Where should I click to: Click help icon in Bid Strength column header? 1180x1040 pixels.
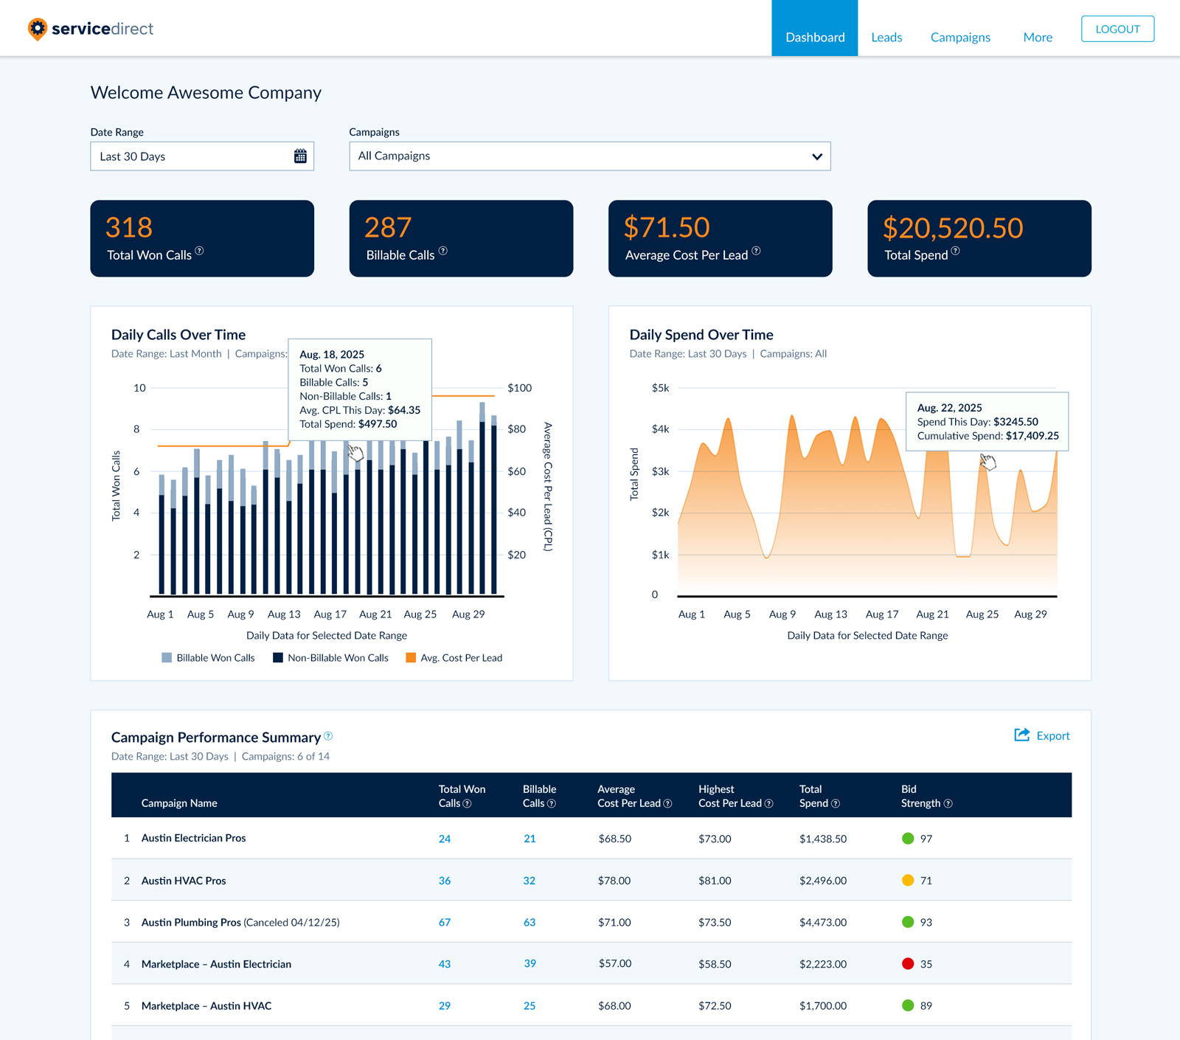[x=948, y=804]
